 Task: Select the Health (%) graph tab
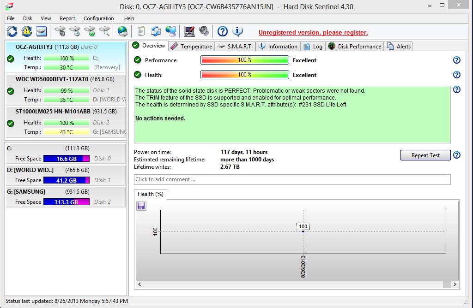[151, 194]
